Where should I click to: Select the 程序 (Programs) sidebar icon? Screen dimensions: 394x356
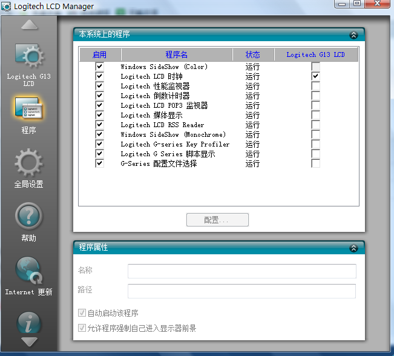coord(28,108)
